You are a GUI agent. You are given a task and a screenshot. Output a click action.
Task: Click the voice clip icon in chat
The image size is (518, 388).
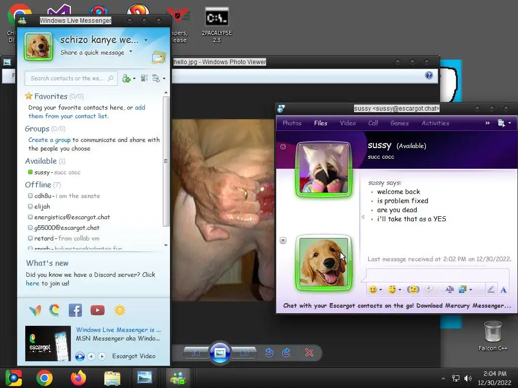[429, 289]
